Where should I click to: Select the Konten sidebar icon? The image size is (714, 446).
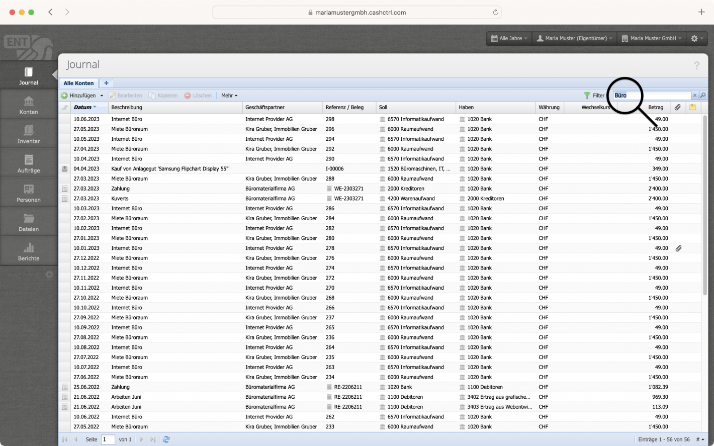[28, 104]
